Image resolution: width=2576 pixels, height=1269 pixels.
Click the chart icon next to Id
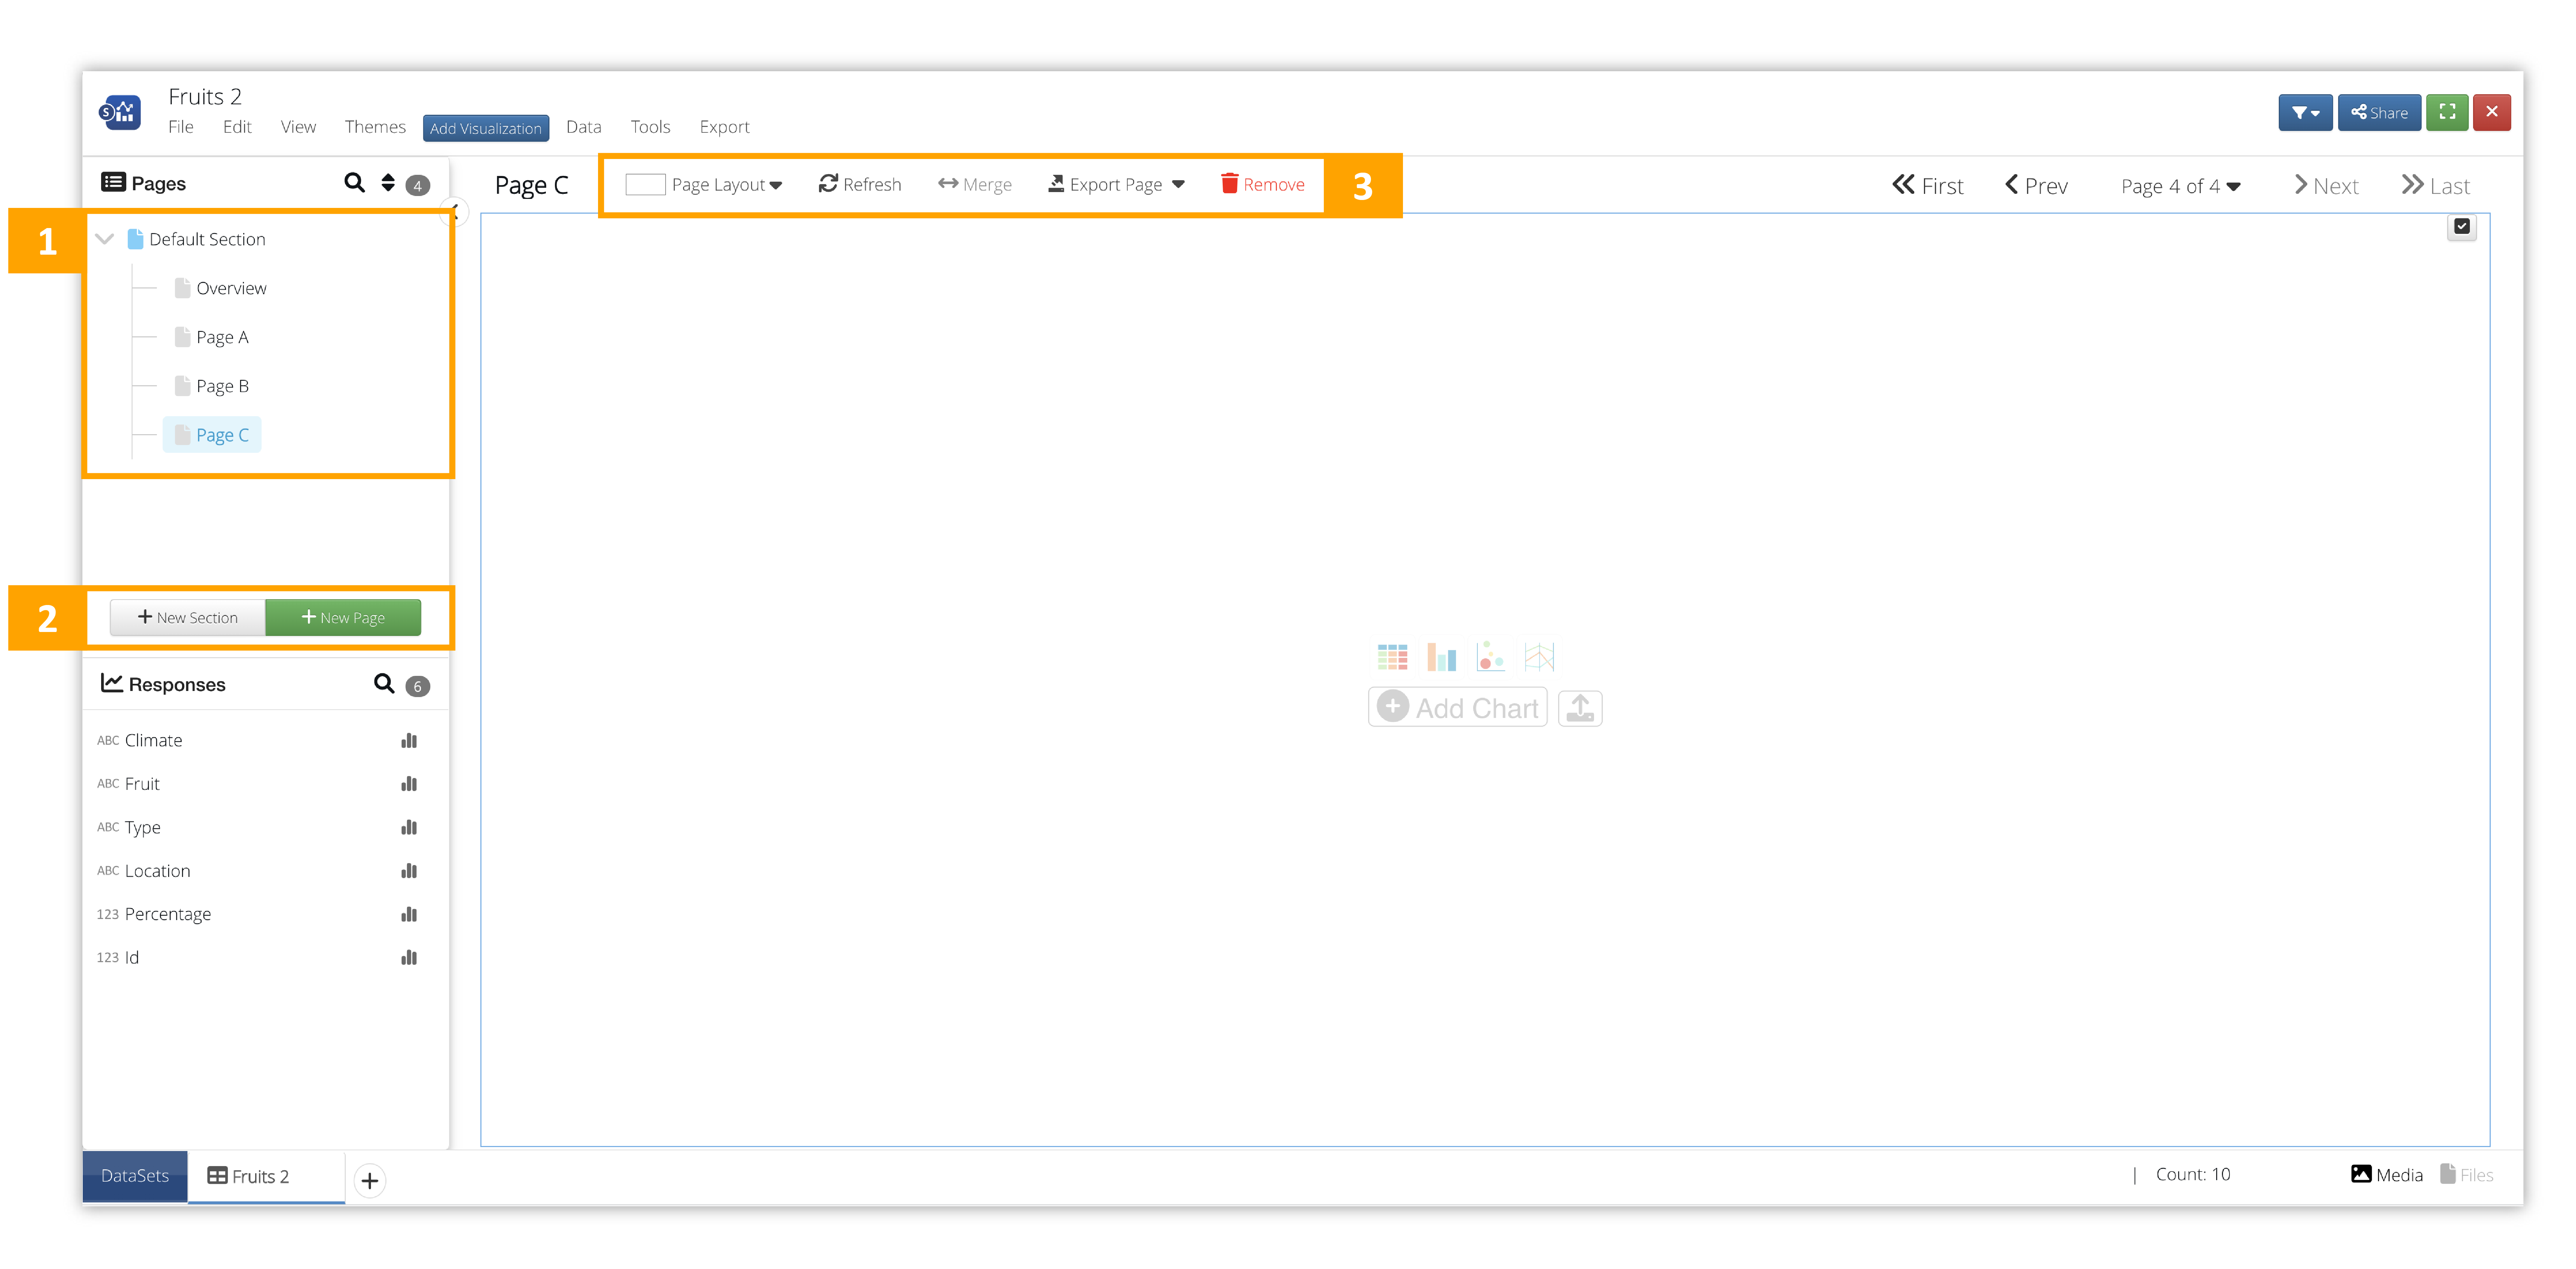(409, 958)
